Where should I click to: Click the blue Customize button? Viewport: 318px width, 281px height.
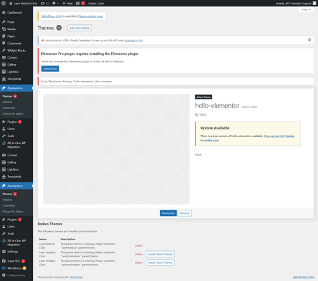coord(169,213)
